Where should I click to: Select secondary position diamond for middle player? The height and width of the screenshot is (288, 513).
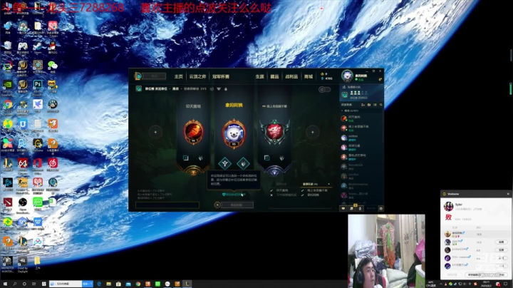click(243, 163)
